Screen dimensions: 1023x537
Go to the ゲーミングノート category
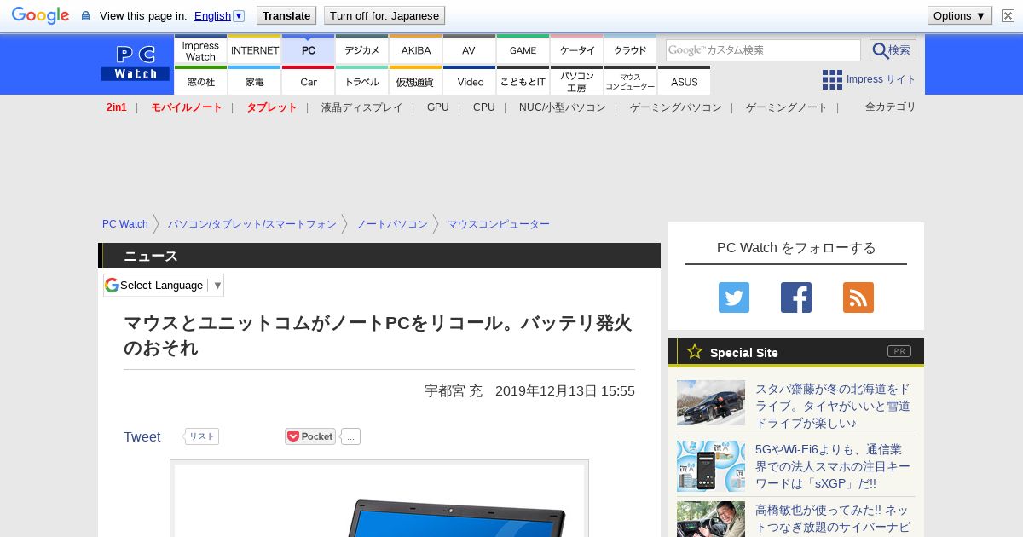(787, 107)
